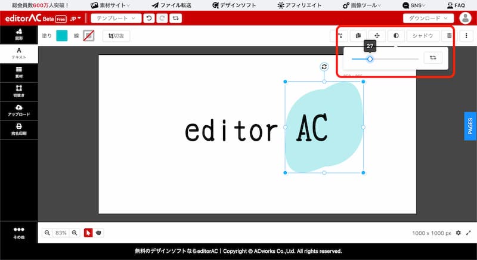Image resolution: width=477 pixels, height=260 pixels.
Task: Click the top-left selection handle of shape
Action: click(x=285, y=82)
